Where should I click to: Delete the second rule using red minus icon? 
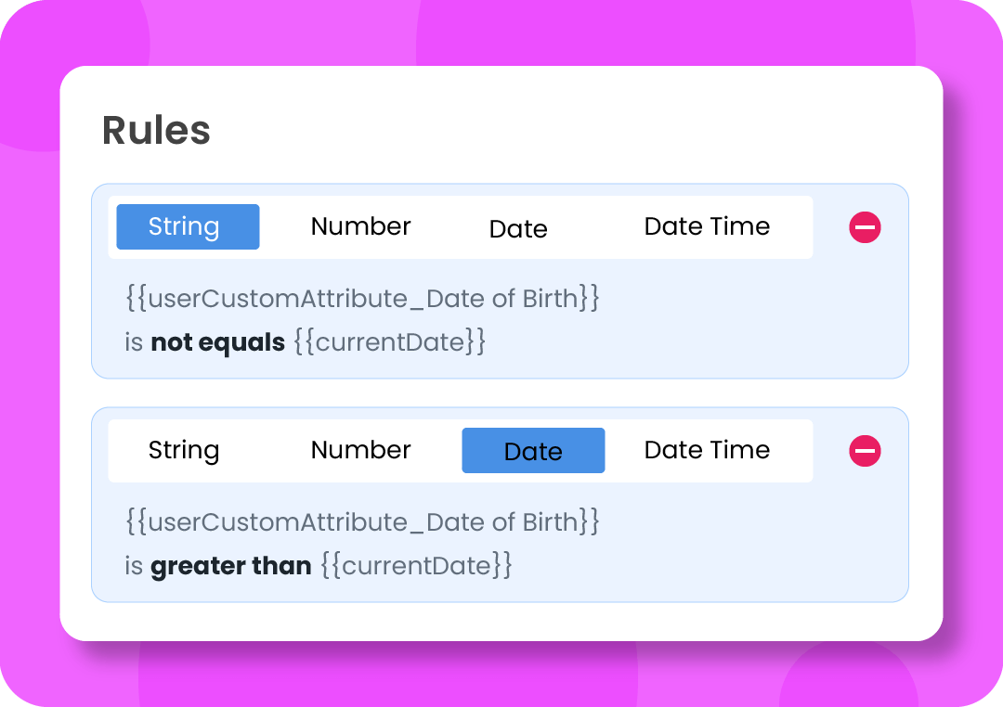tap(865, 451)
